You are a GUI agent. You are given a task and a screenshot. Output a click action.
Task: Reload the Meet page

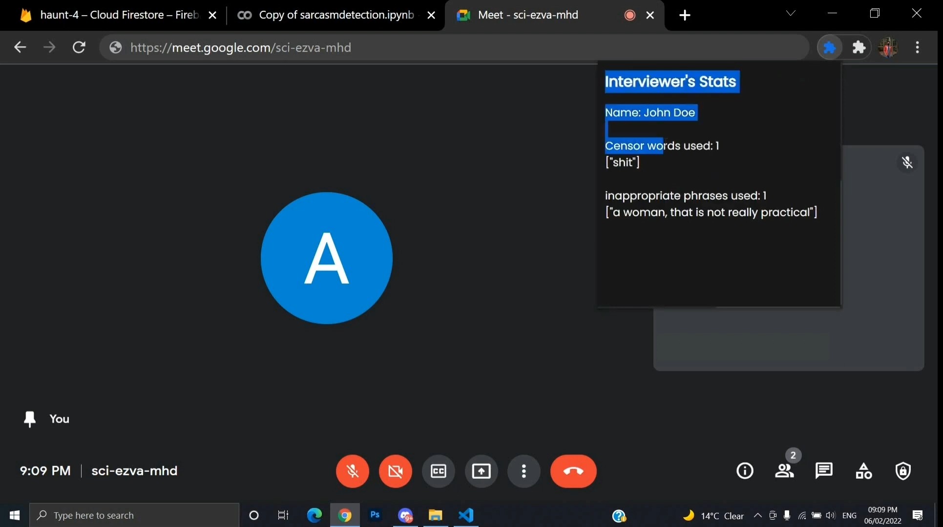point(79,47)
